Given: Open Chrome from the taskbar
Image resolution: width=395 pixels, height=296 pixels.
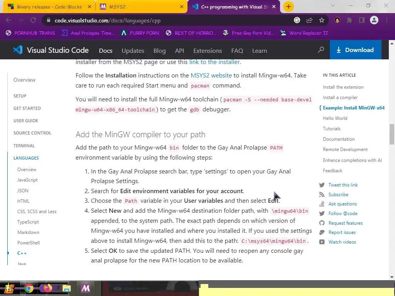Looking at the screenshot, I should 29,288.
